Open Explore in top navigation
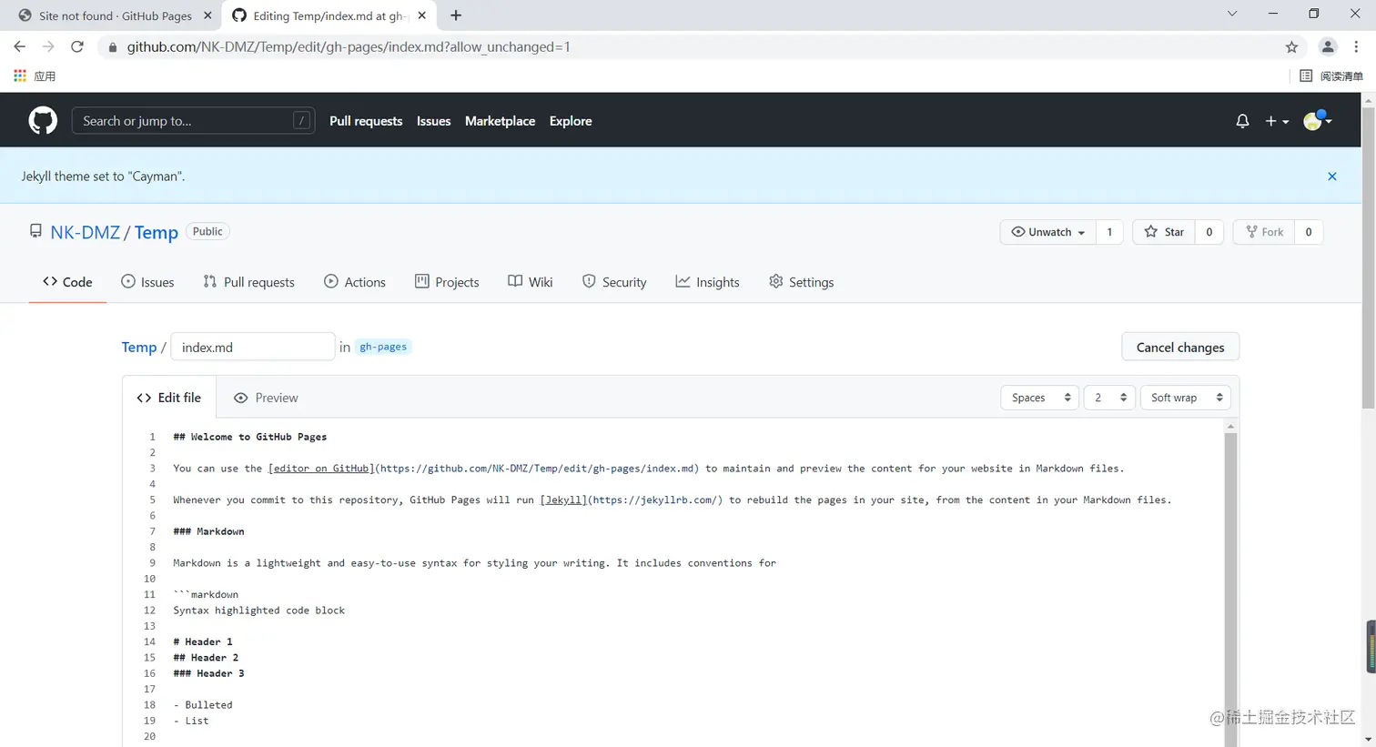Screen dimensions: 1376x747 tap(571, 121)
